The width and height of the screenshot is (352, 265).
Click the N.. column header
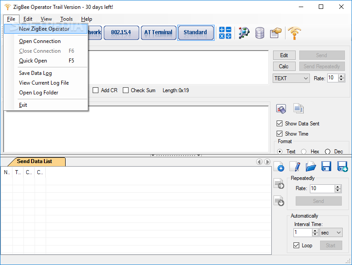[7, 172]
